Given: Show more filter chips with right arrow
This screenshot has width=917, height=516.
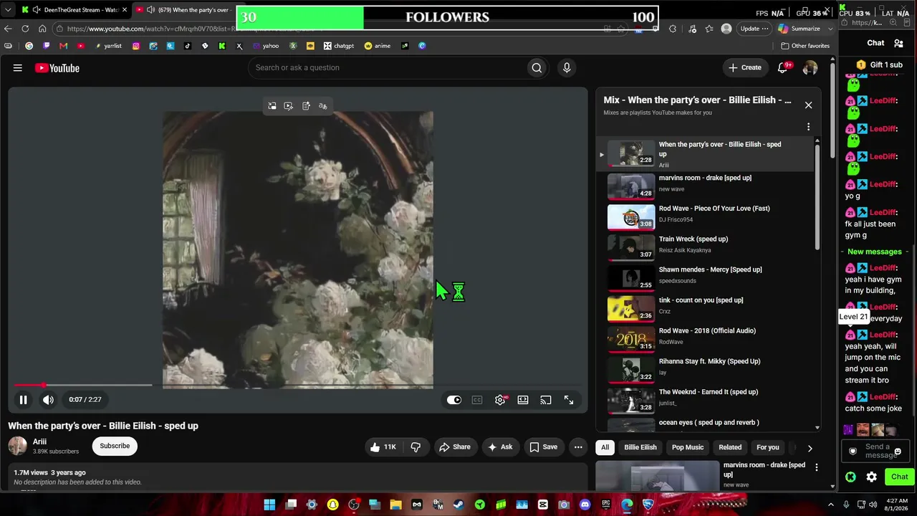Looking at the screenshot, I should 810,448.
